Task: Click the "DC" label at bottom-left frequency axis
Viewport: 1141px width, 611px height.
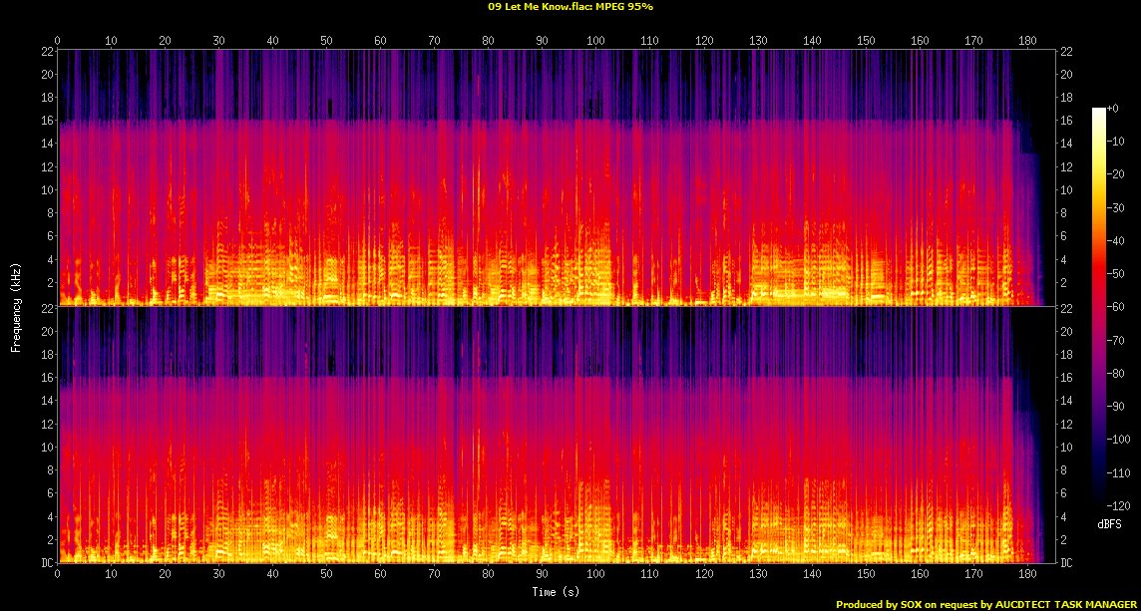Action: coord(46,563)
